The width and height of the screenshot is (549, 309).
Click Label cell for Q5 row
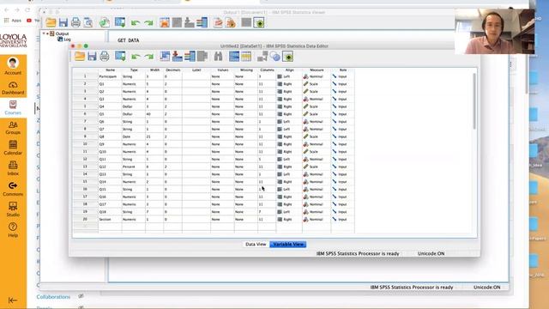(x=196, y=114)
